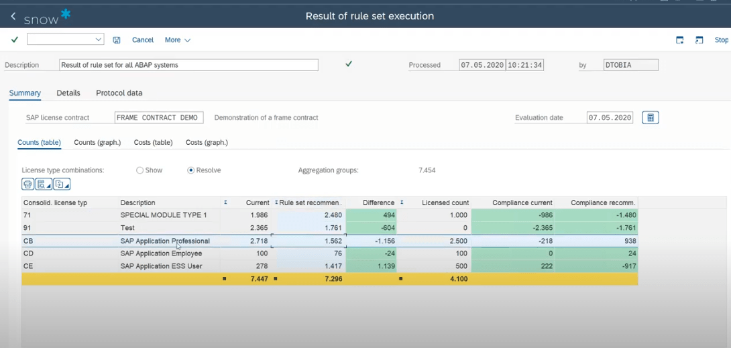Click the Licensed count value 2.500
Viewport: 731px width, 348px height.
458,241
